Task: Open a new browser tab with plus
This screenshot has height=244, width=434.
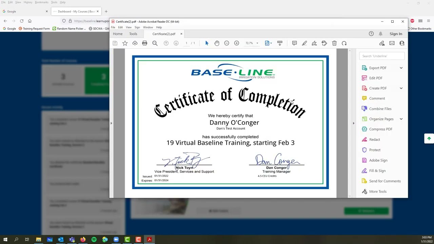Action: (106, 12)
